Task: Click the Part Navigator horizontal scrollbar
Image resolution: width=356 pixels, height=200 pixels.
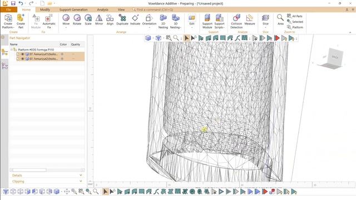Action: tap(47, 170)
